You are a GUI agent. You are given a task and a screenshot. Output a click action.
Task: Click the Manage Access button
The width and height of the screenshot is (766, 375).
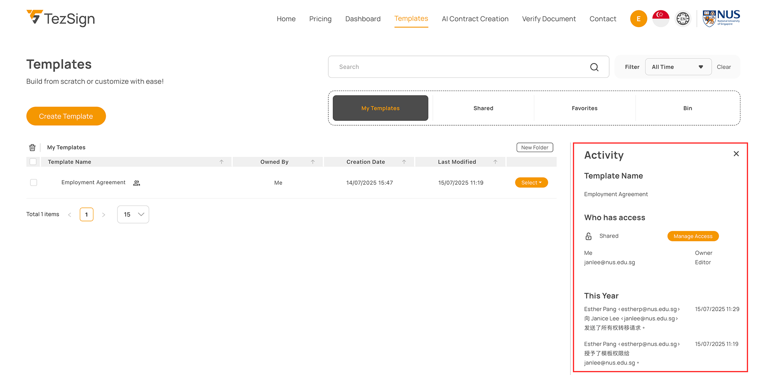tap(693, 236)
